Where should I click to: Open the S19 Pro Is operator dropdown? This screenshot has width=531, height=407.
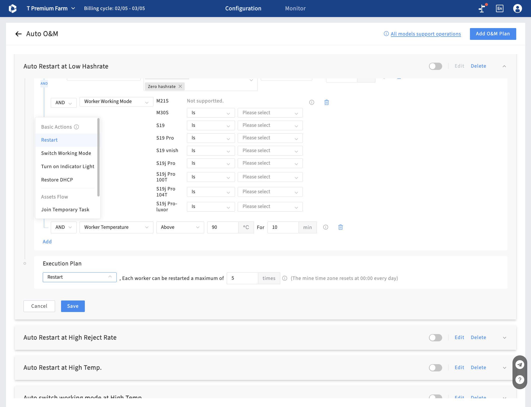tap(211, 138)
